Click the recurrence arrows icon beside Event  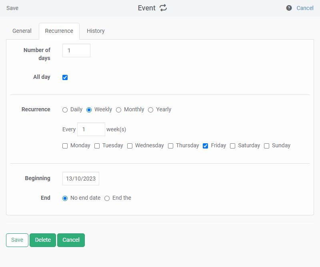pyautogui.click(x=163, y=8)
